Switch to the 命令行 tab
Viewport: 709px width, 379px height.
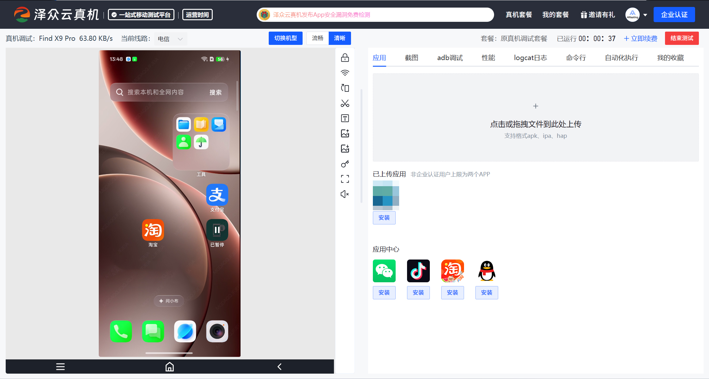point(576,58)
